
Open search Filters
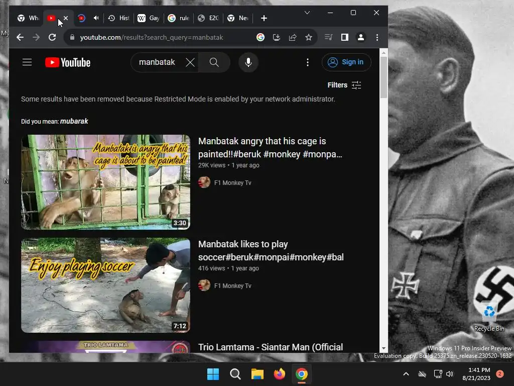click(x=344, y=85)
